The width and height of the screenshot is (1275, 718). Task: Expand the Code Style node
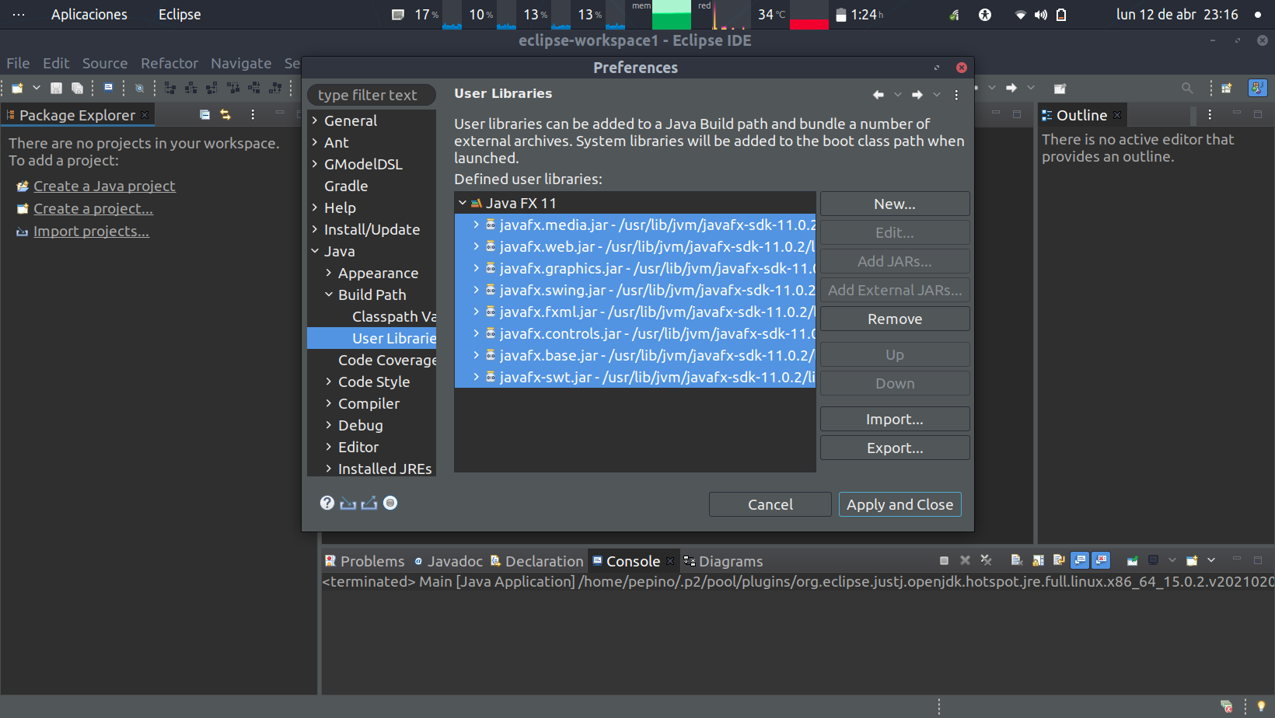(x=329, y=382)
